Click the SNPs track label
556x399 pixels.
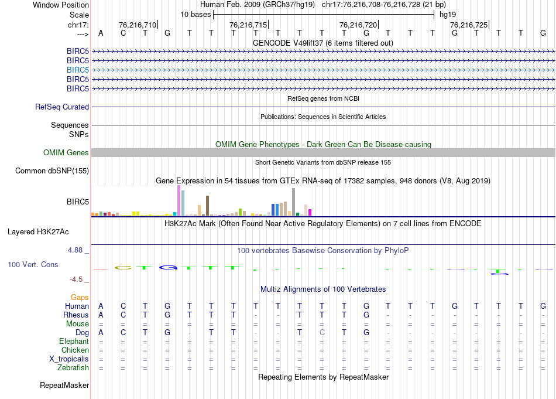pyautogui.click(x=79, y=135)
